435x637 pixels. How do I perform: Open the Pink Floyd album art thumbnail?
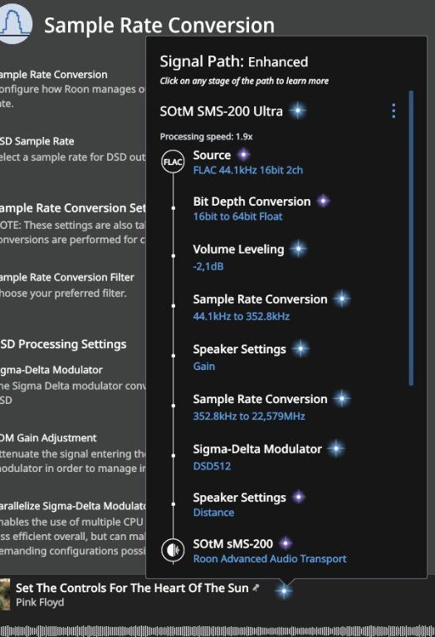pyautogui.click(x=4, y=595)
